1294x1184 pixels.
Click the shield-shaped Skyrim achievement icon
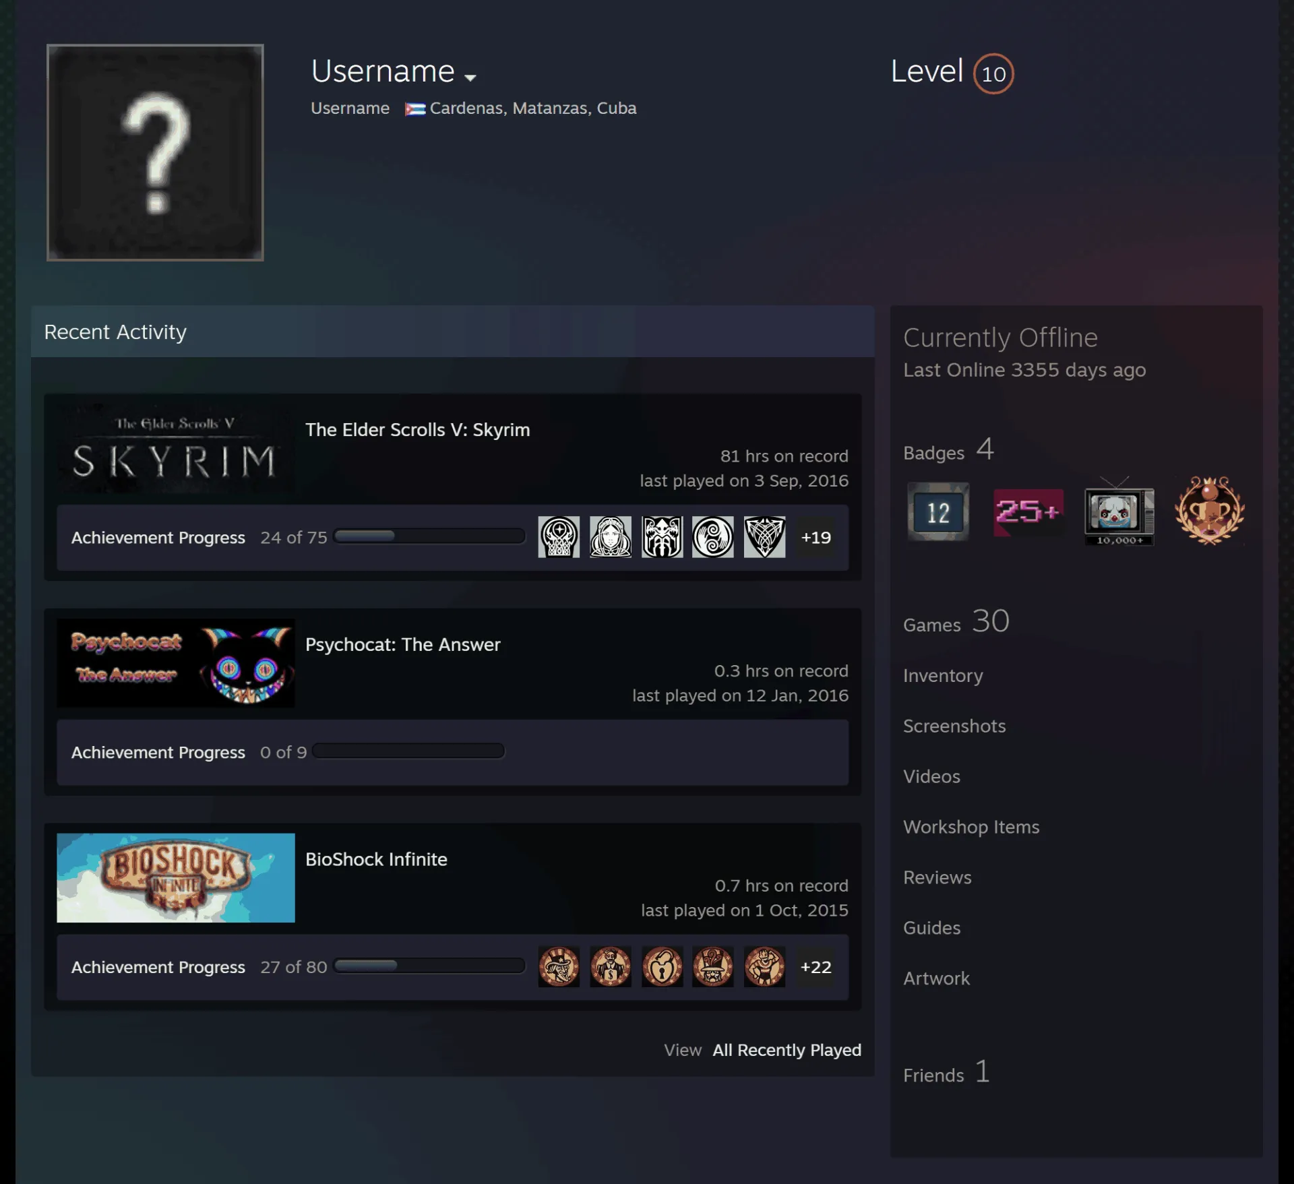coord(764,537)
